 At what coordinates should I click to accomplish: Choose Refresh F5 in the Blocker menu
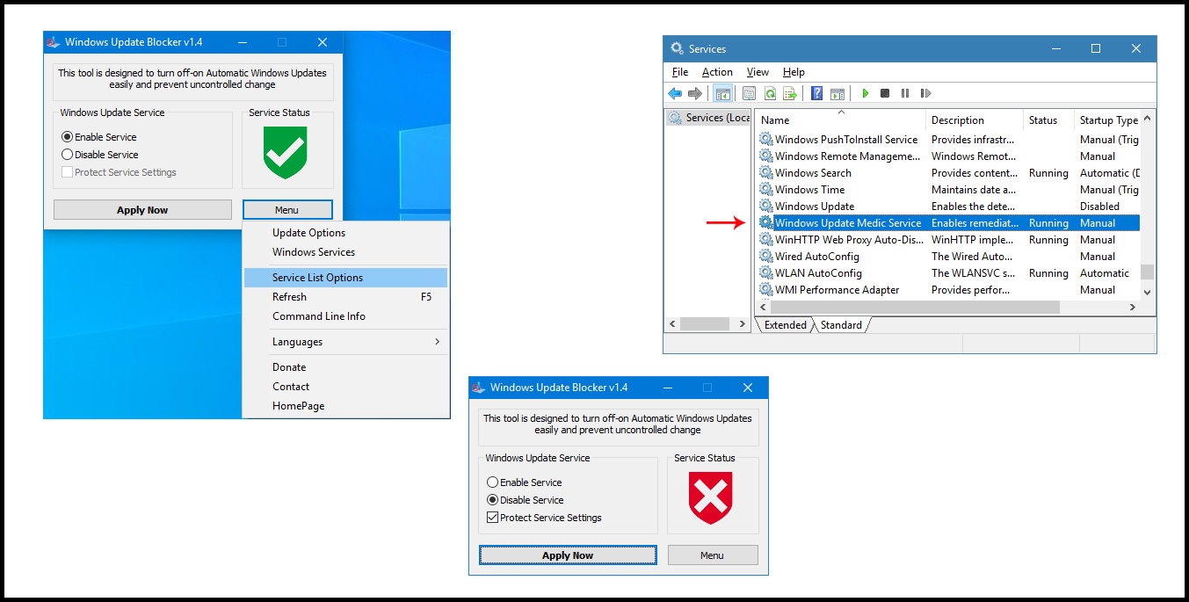click(x=346, y=297)
